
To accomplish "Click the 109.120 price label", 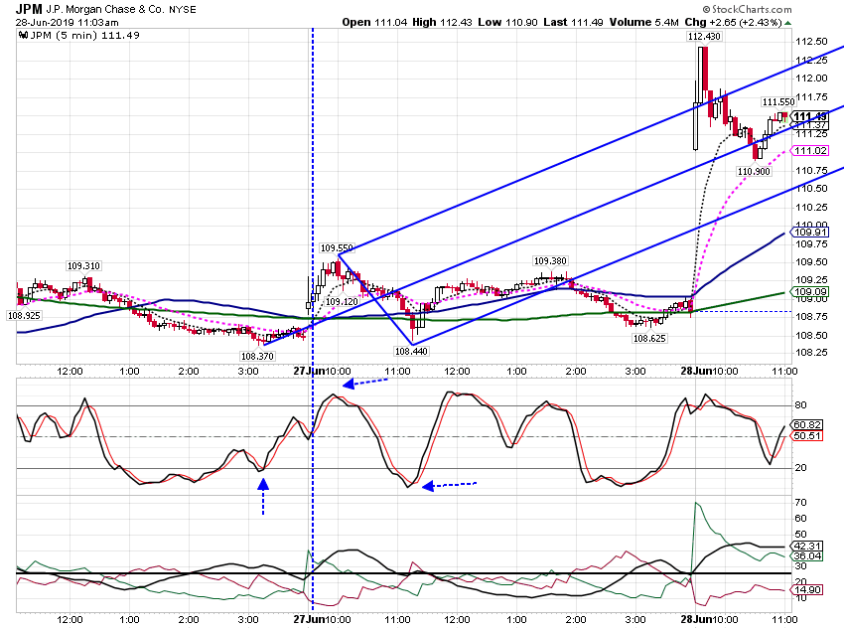I will pyautogui.click(x=342, y=301).
